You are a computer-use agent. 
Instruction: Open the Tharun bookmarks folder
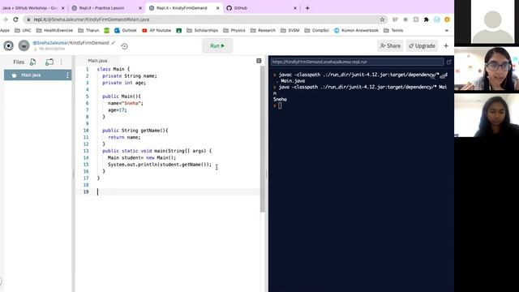pyautogui.click(x=88, y=31)
